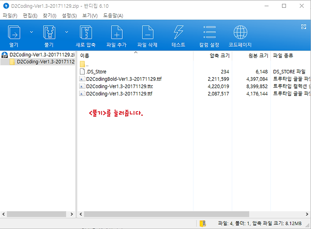This screenshot has height=229, width=311.
Task: Click tree pane scroll right arrow
Action: point(72,214)
